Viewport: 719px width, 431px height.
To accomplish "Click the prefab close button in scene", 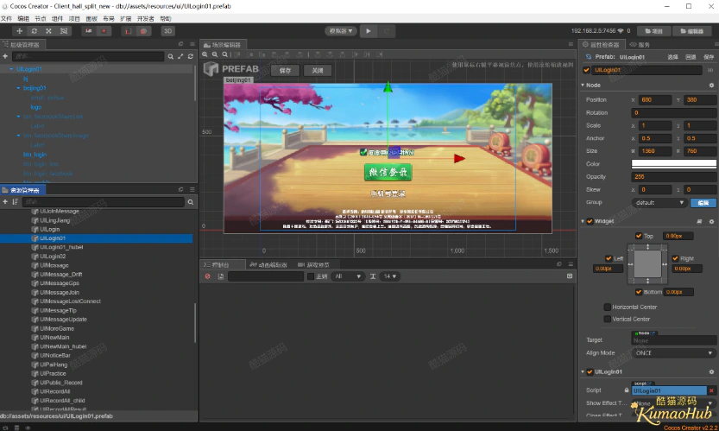I will 318,71.
